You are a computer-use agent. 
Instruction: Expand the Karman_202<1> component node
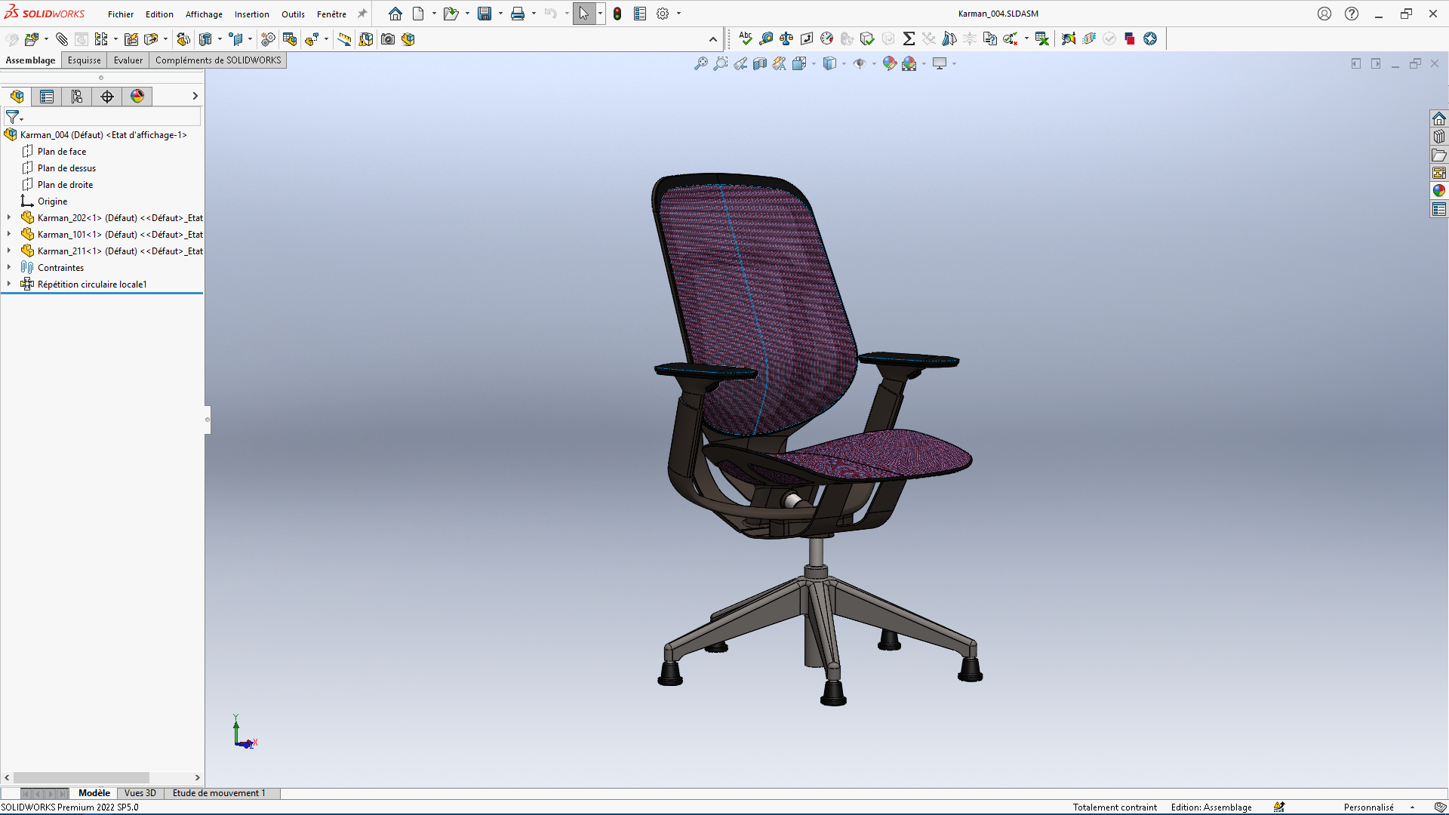9,218
